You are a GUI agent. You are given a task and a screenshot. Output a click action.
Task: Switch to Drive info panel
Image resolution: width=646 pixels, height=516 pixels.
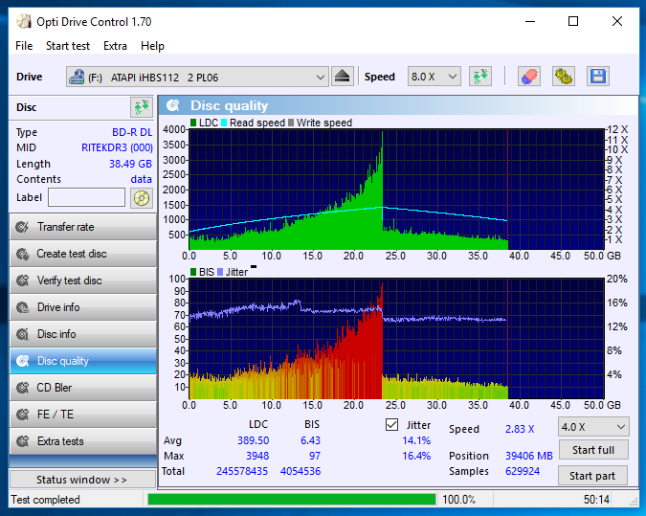coord(83,307)
